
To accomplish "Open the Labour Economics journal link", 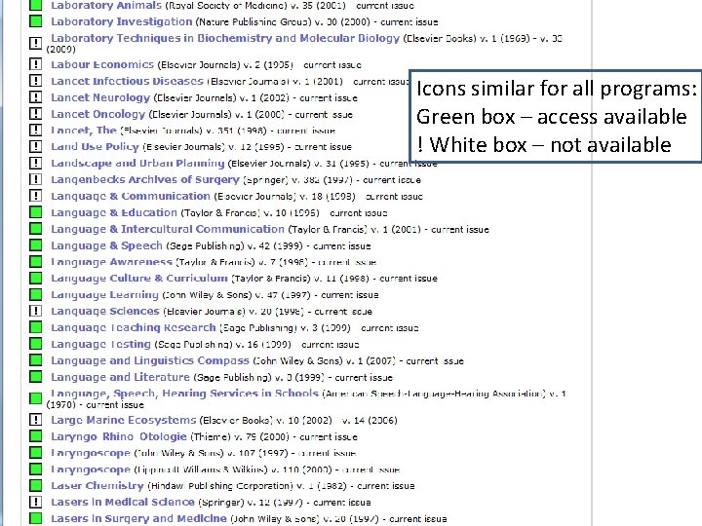I will point(102,64).
